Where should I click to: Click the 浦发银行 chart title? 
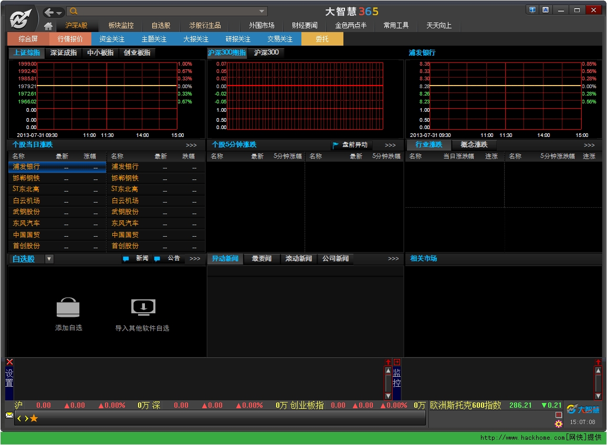click(422, 52)
